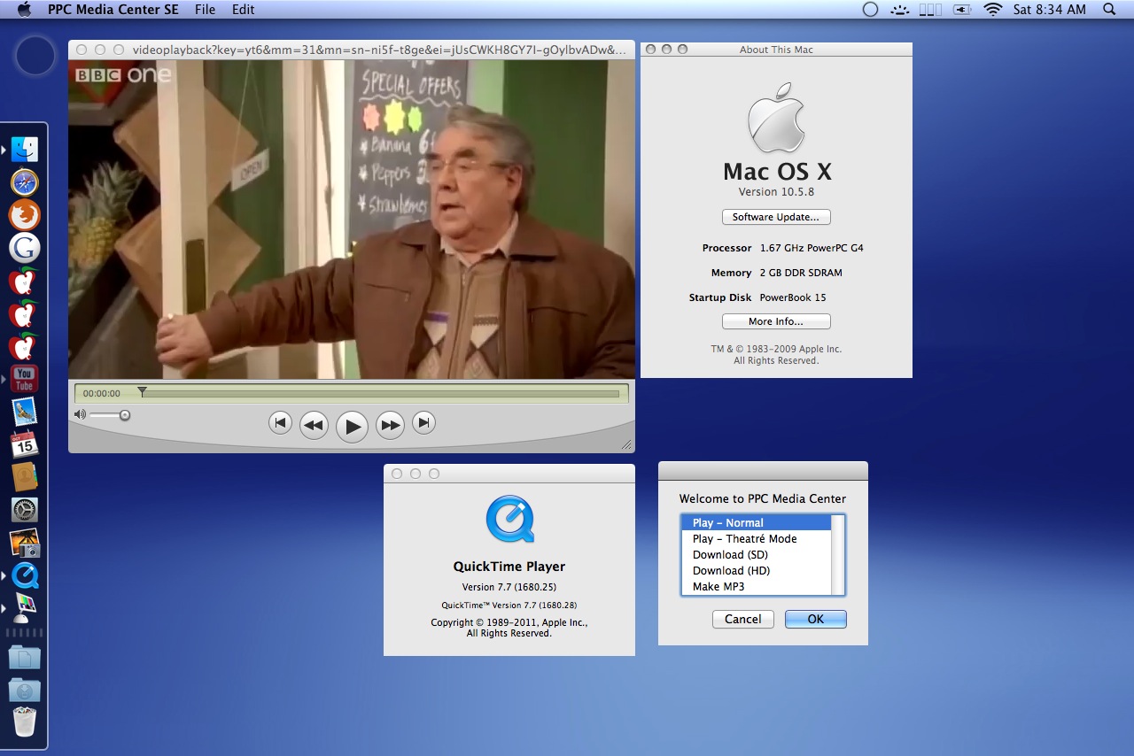Click the video progress bar track
This screenshot has width=1134, height=756.
(379, 394)
